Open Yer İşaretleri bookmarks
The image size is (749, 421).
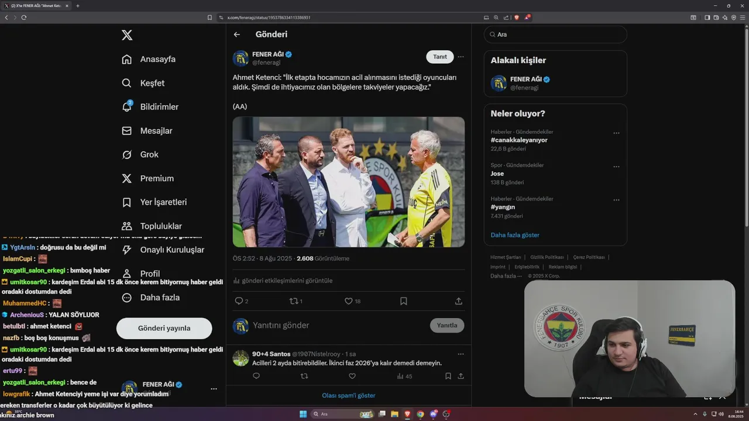click(154, 202)
